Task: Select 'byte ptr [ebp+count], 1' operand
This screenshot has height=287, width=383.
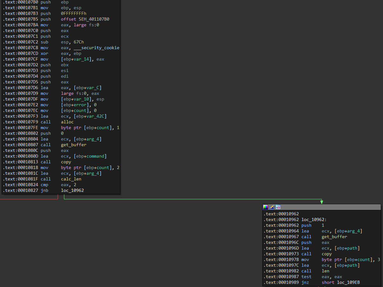Action: [x=90, y=128]
